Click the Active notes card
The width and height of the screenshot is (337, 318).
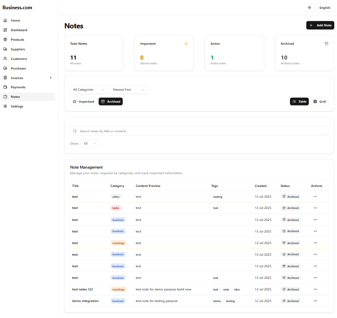pyautogui.click(x=234, y=53)
